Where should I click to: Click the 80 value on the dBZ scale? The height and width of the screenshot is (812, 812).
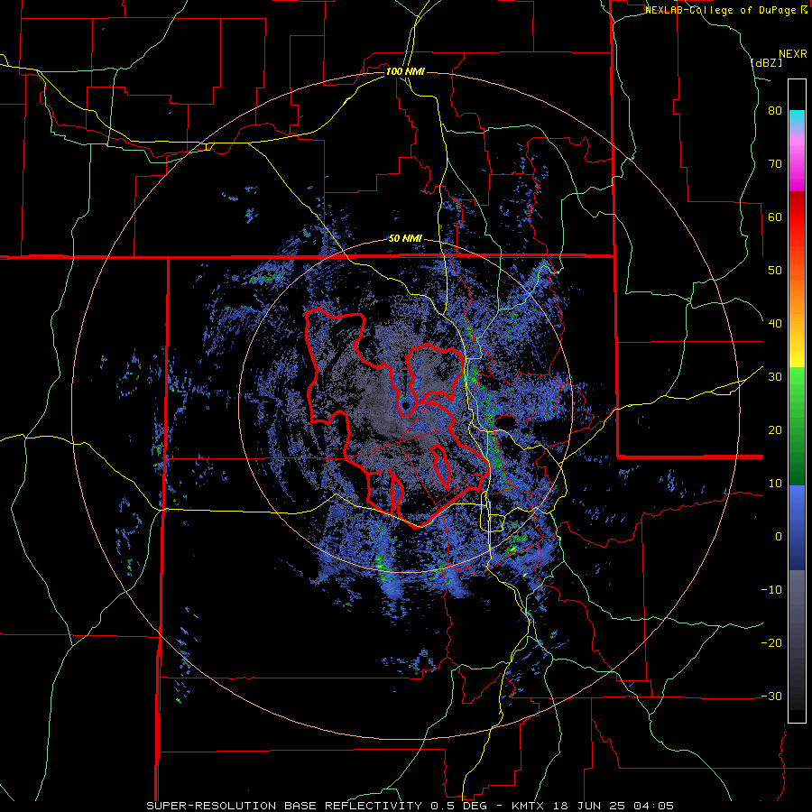(775, 111)
